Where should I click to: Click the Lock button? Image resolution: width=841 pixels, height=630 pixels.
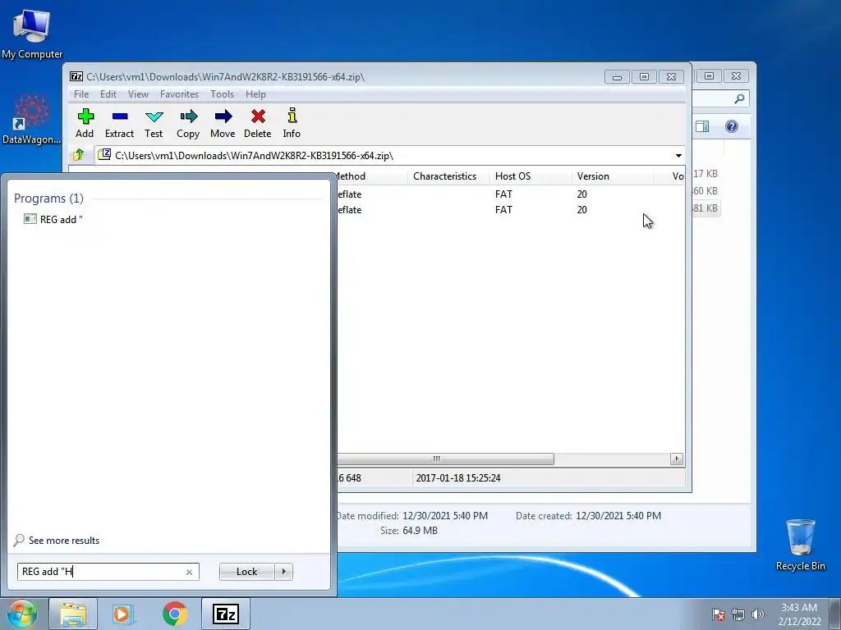pyautogui.click(x=246, y=572)
